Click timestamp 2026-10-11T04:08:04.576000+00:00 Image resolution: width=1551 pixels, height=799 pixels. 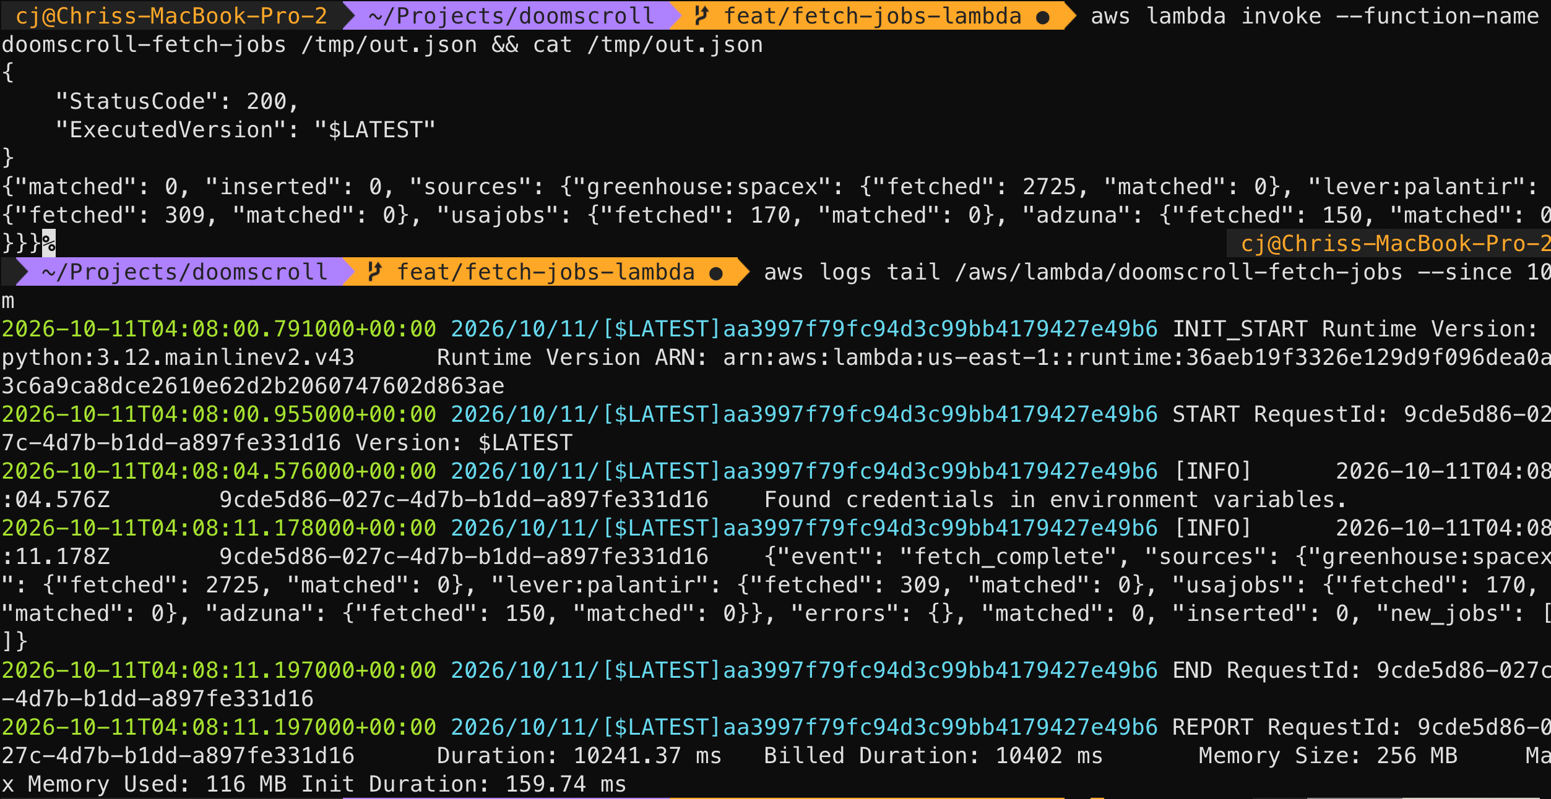pos(219,471)
